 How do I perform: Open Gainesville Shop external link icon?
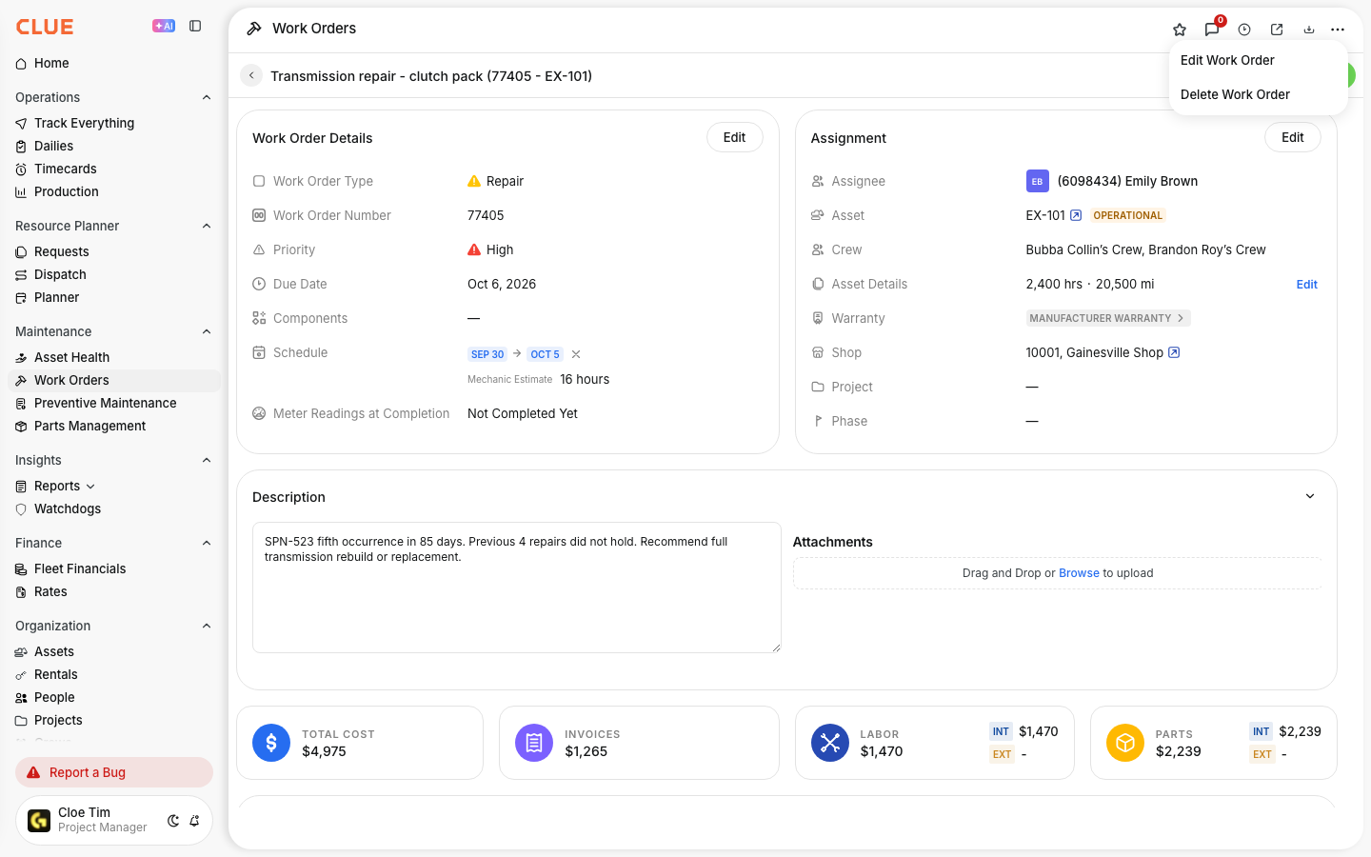(x=1174, y=352)
